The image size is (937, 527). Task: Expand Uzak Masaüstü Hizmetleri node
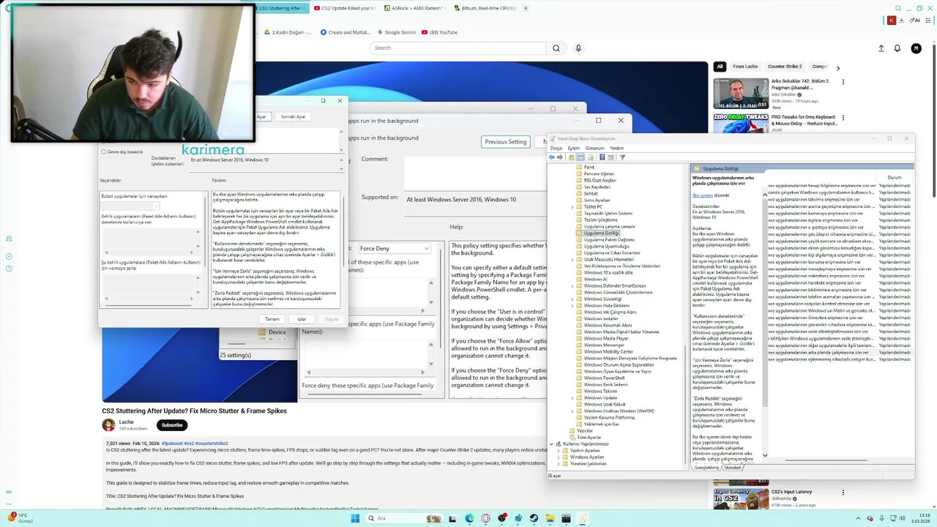tap(572, 259)
